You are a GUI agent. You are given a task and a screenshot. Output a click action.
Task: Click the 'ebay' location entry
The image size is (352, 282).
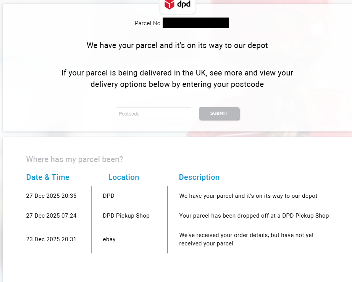click(x=109, y=239)
